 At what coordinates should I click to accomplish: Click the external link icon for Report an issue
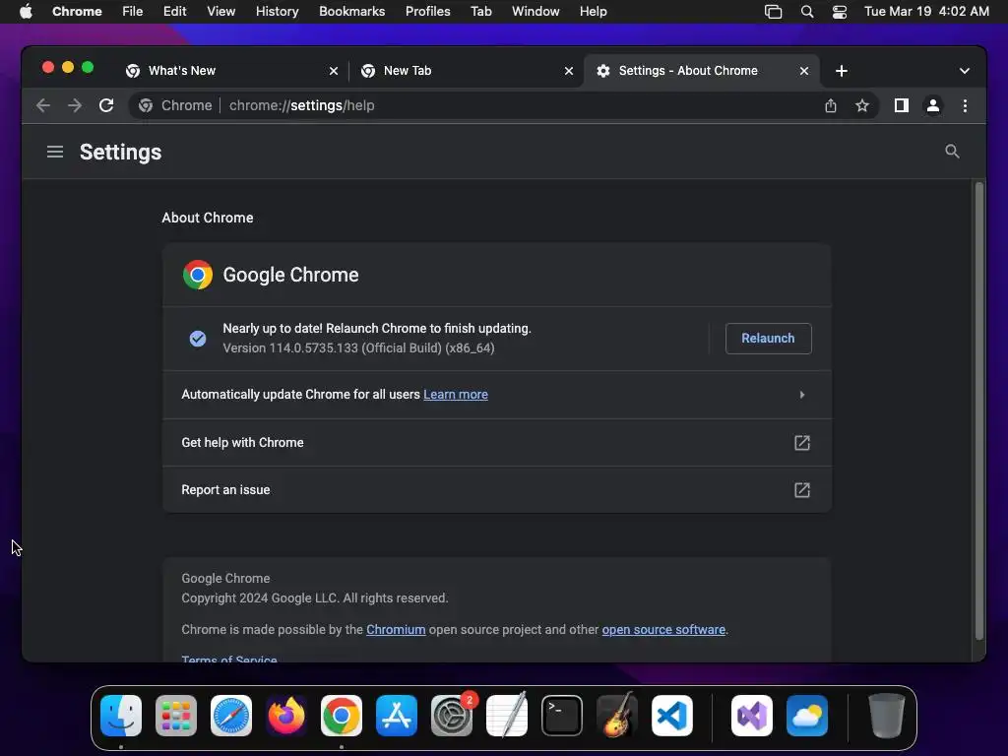pyautogui.click(x=801, y=490)
